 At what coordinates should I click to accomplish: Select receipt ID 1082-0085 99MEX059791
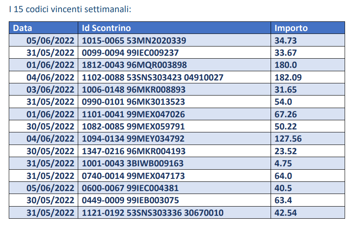tap(133, 127)
